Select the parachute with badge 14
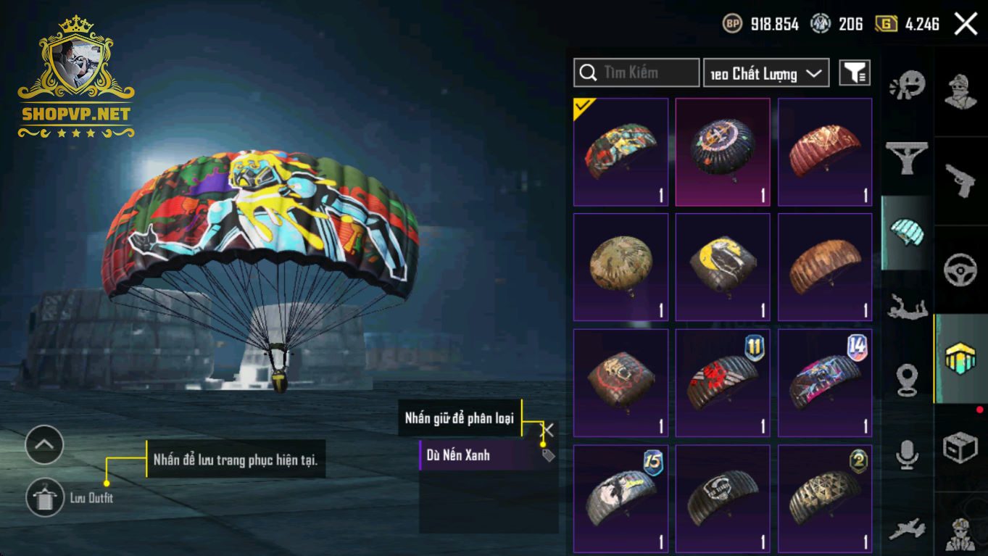 [x=825, y=383]
